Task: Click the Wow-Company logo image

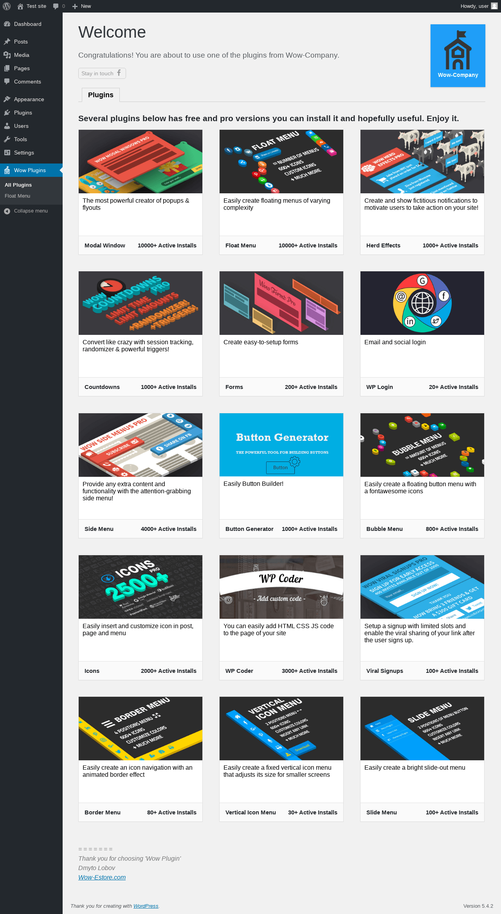Action: pyautogui.click(x=458, y=56)
